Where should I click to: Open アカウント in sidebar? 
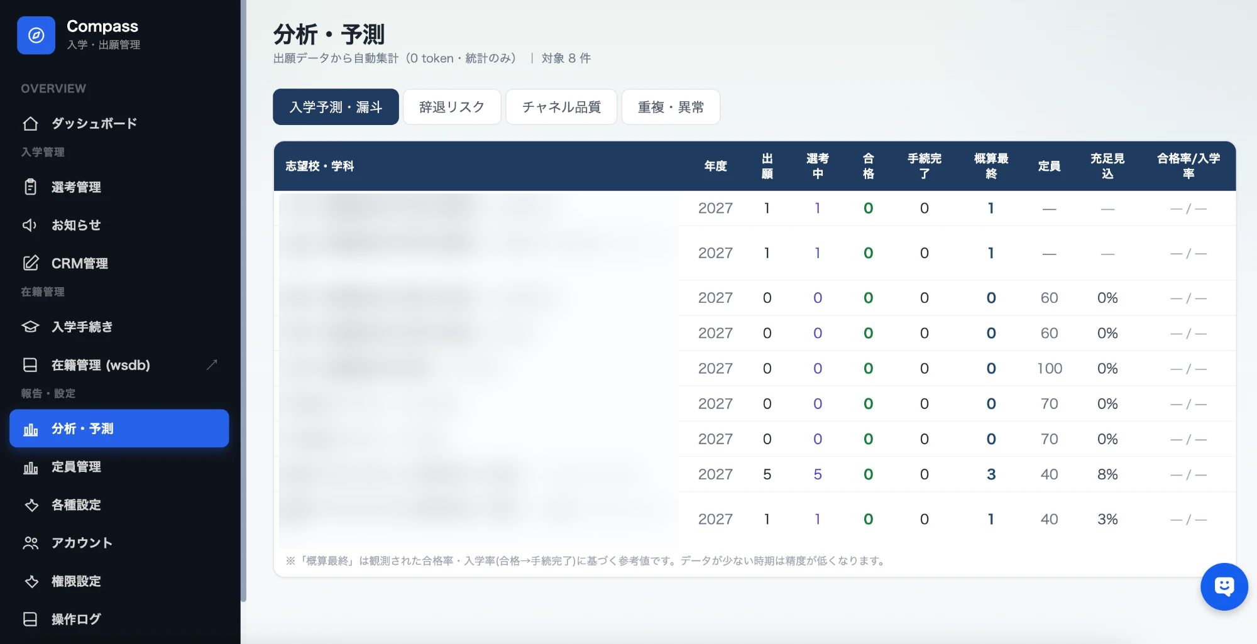119,543
